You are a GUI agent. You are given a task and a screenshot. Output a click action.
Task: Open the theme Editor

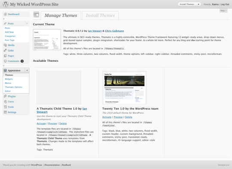[8, 91]
